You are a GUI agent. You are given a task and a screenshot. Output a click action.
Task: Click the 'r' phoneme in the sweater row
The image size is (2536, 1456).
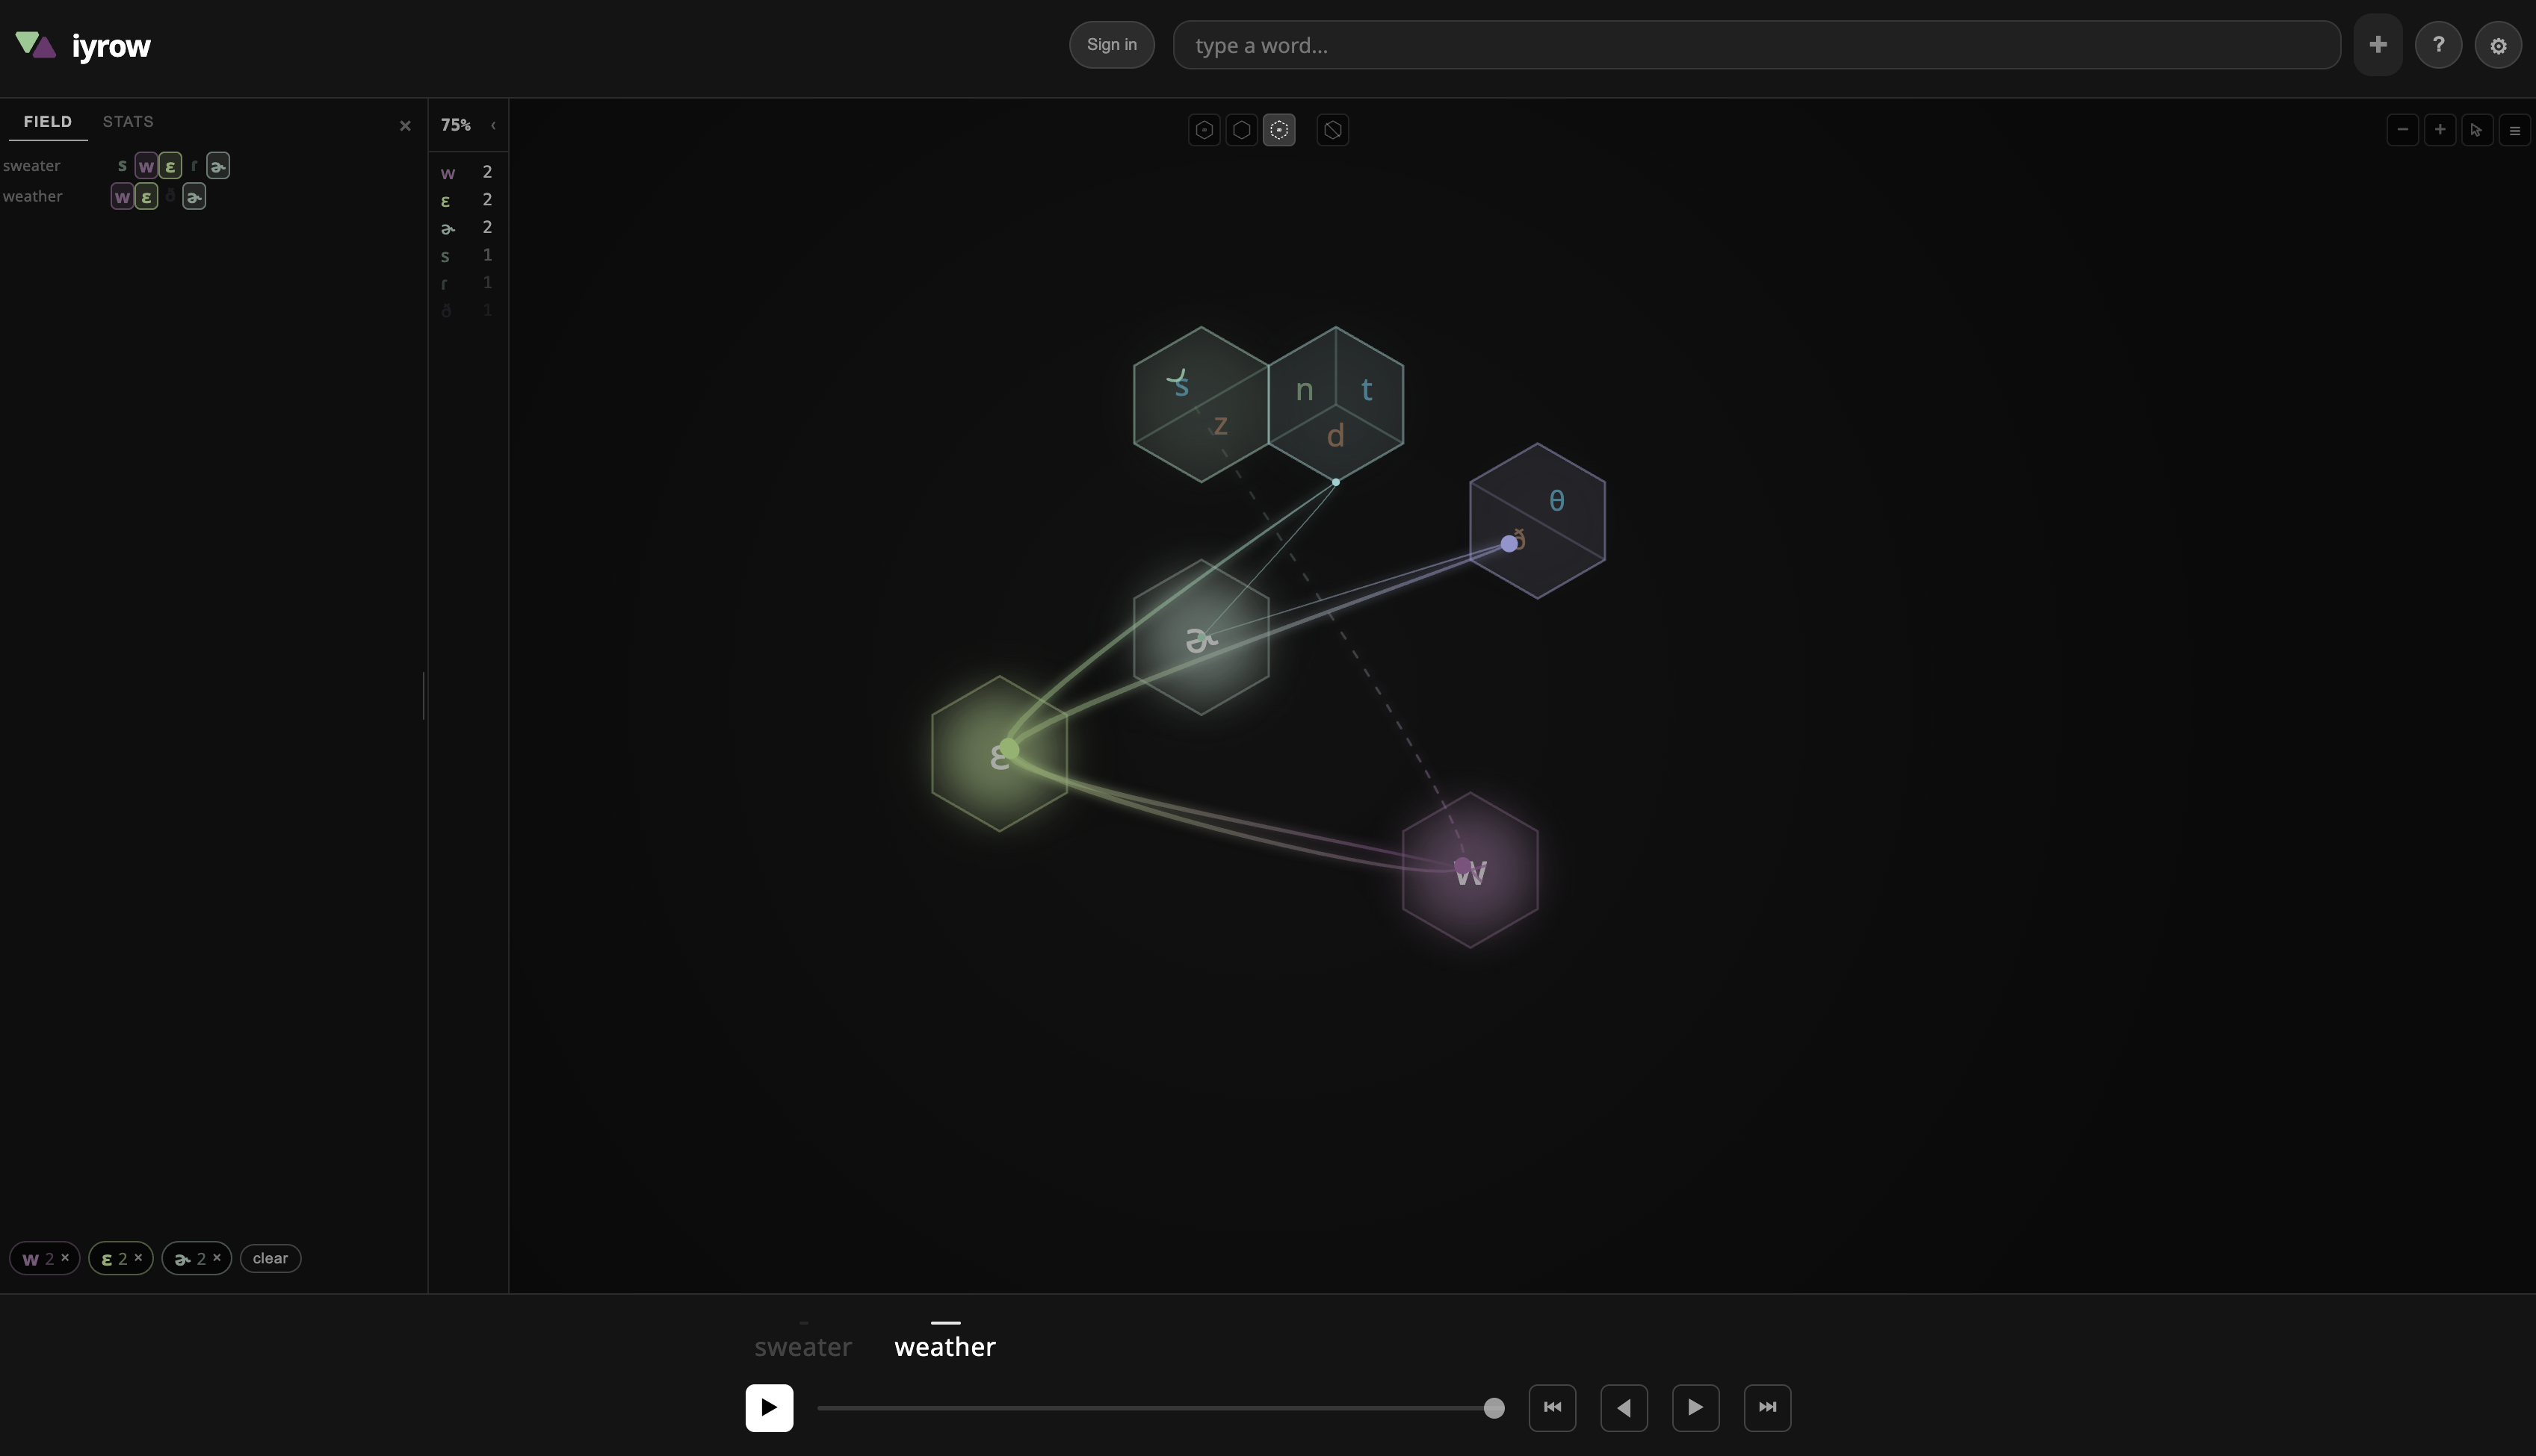[194, 166]
